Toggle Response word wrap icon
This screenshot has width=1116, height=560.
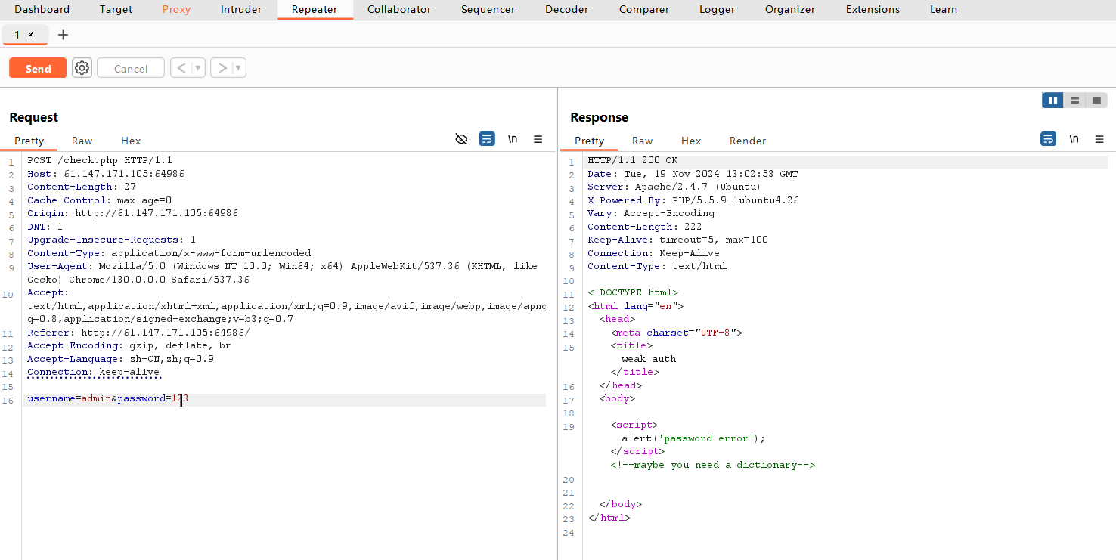[x=1048, y=139]
